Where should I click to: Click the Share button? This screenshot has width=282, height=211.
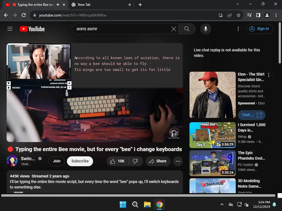click(x=158, y=161)
